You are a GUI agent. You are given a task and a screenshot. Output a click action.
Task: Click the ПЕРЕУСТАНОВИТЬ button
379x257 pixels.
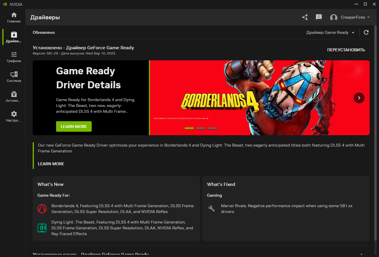346,50
